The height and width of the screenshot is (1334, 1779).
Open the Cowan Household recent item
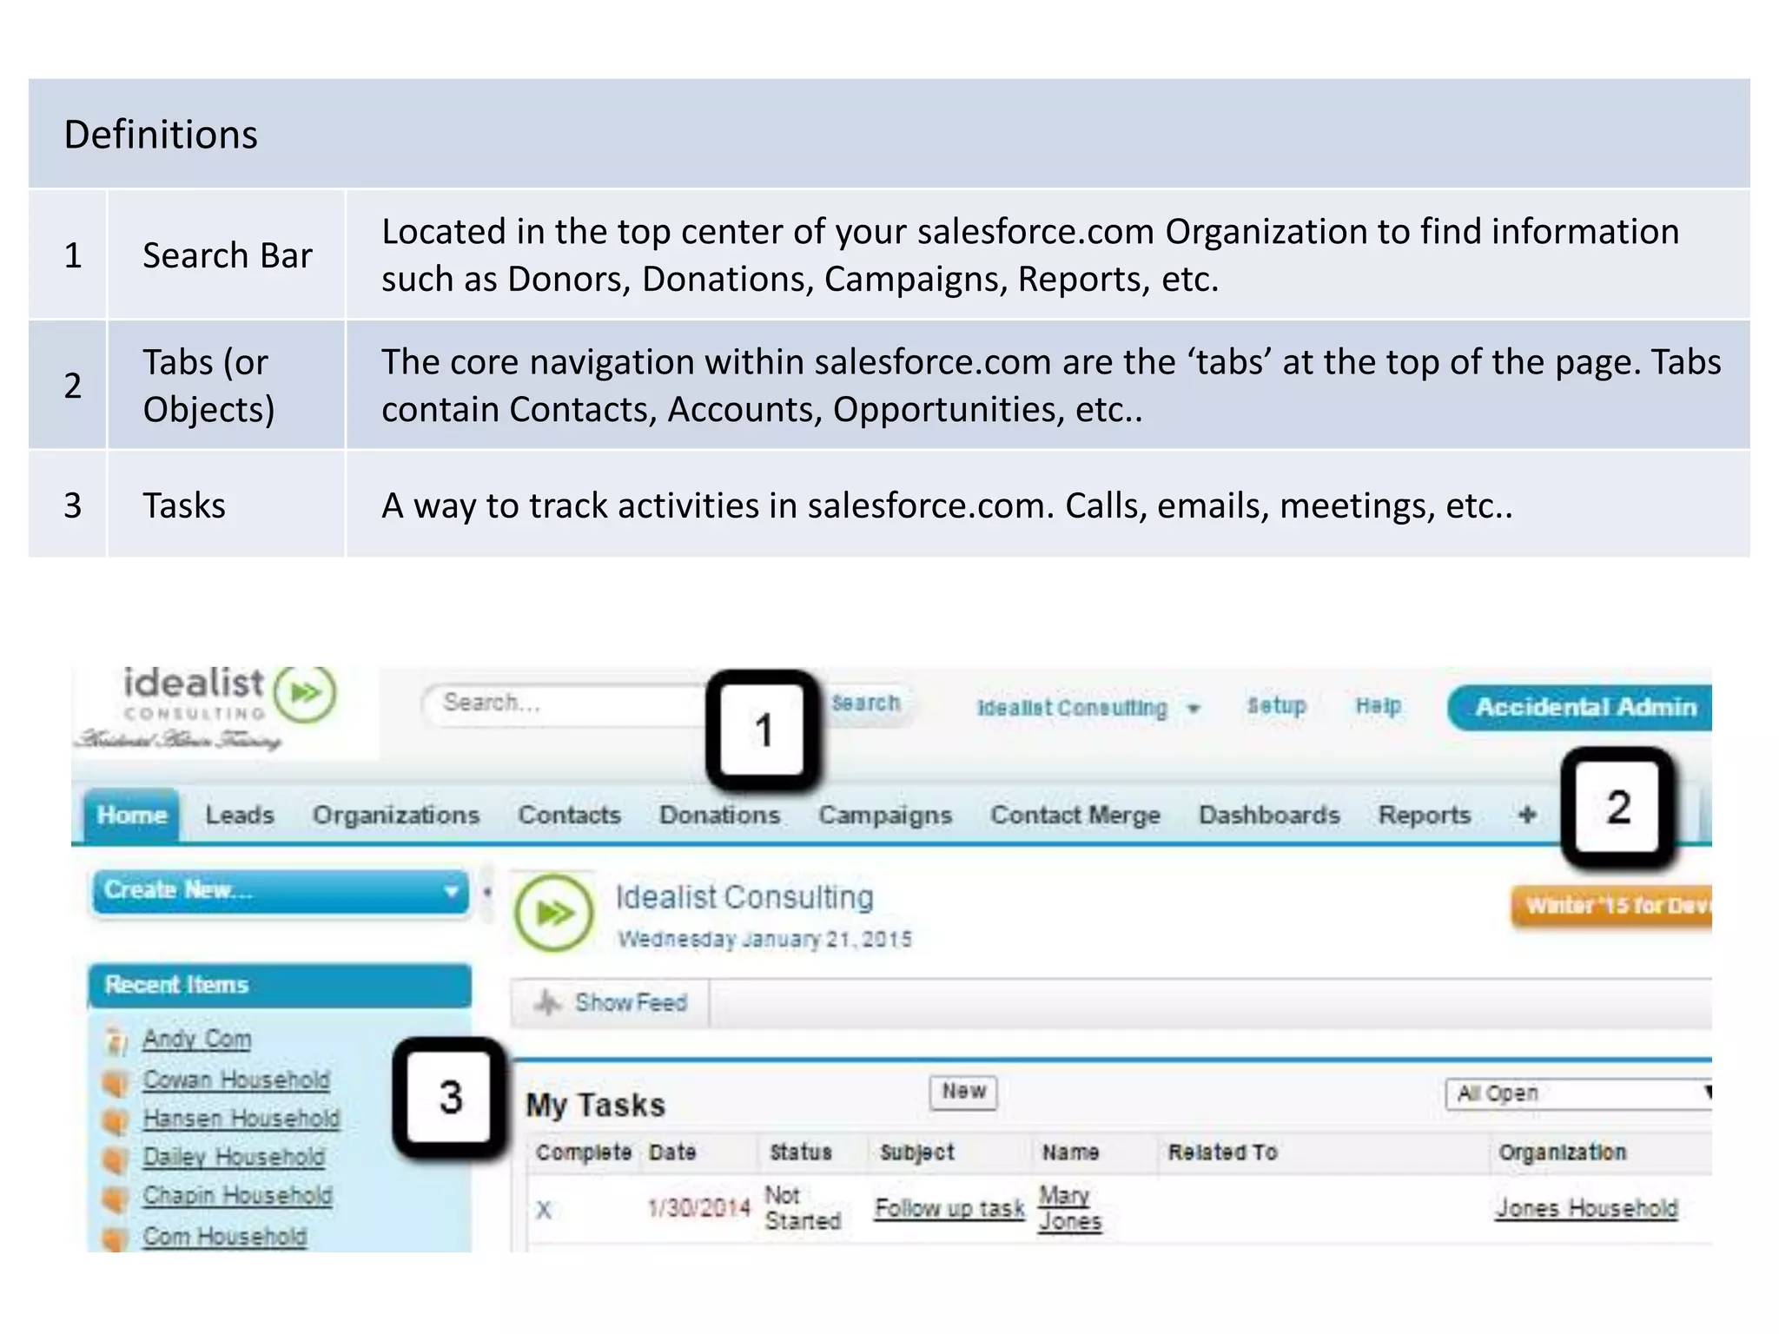coord(236,1080)
